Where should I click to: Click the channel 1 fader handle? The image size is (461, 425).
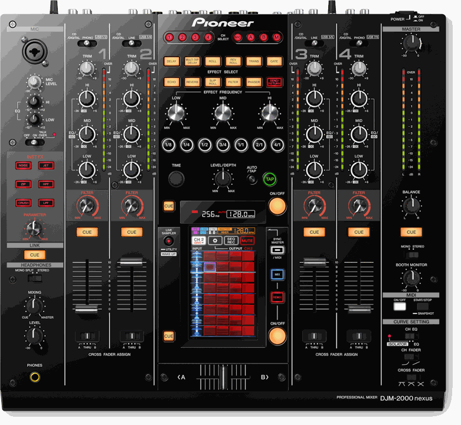click(86, 309)
